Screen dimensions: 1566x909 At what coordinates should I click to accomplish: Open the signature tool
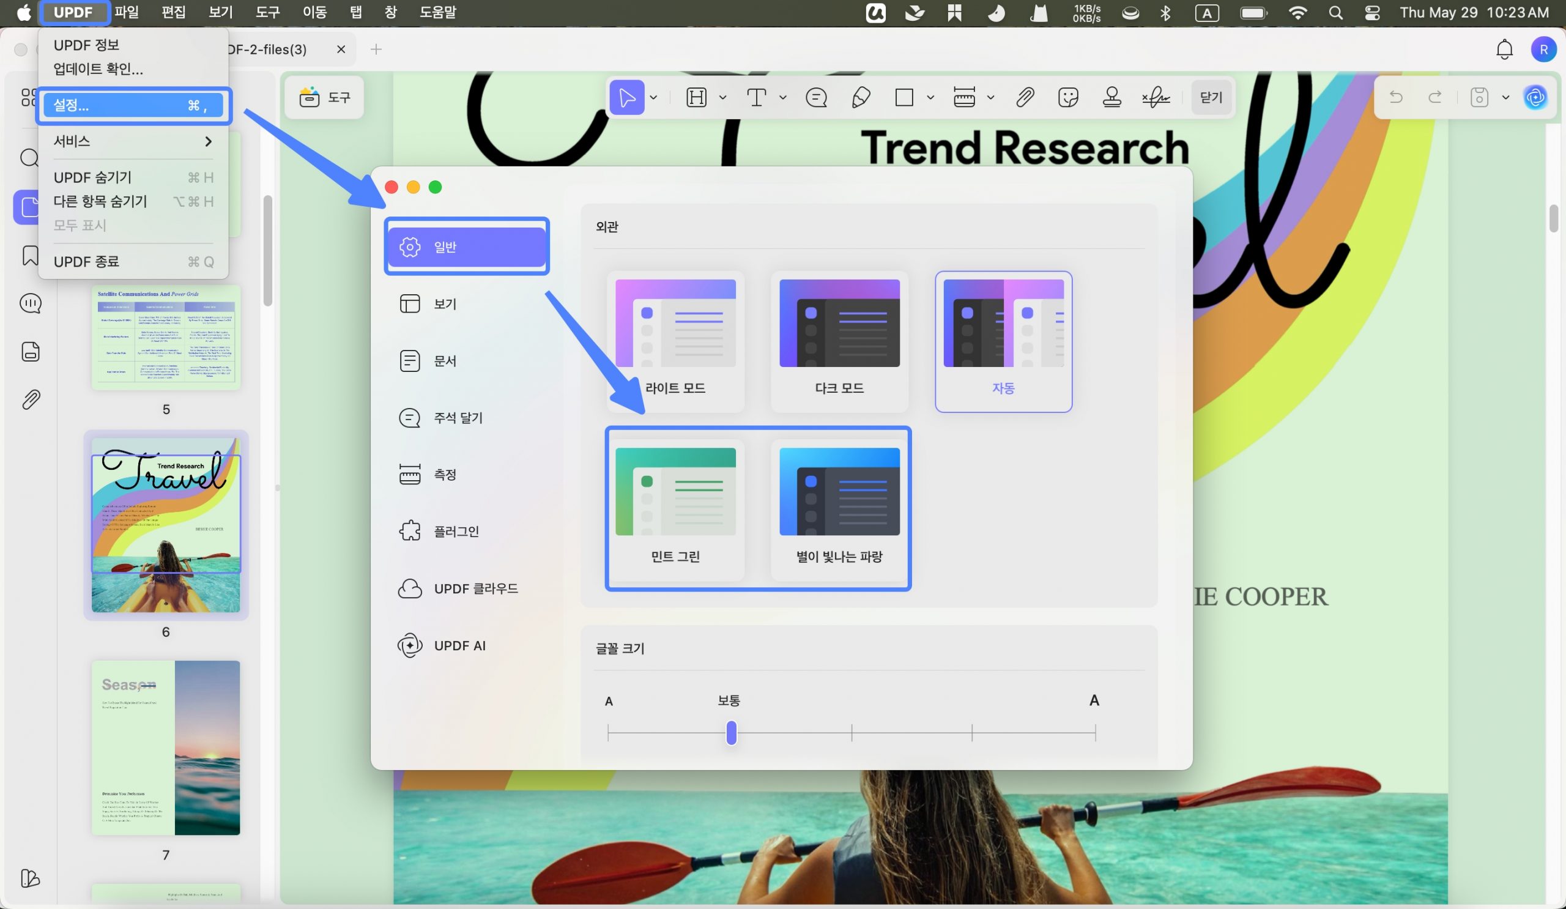(1156, 97)
